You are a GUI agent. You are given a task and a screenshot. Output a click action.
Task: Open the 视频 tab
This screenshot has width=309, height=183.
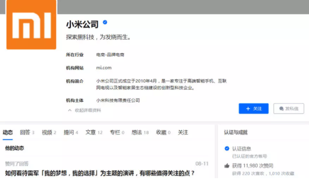point(49,132)
